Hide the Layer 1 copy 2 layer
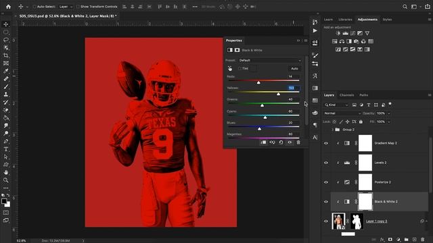Screen dimensions: 433x243 click(326, 221)
